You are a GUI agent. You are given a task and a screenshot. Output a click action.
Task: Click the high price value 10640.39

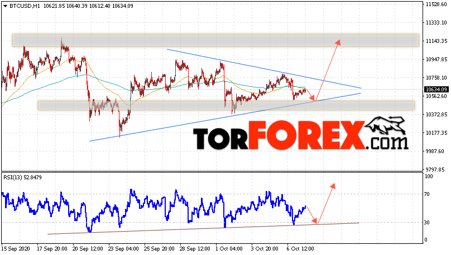coord(77,6)
